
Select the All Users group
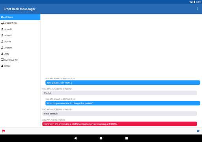tap(20, 17)
